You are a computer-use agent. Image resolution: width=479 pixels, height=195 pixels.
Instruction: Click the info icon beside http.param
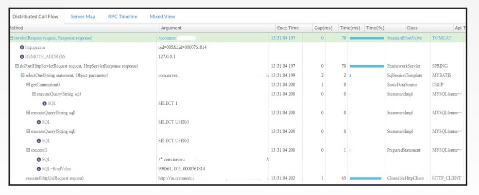pos(22,47)
